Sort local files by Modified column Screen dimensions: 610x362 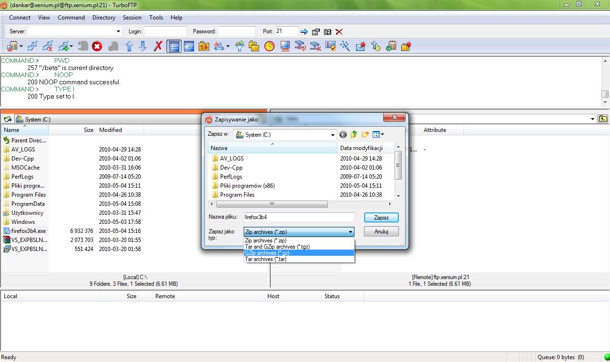(120, 130)
